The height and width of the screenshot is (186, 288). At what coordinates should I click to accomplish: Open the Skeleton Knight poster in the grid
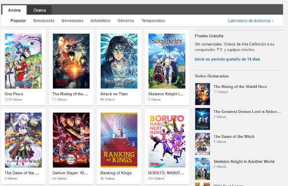click(x=167, y=61)
